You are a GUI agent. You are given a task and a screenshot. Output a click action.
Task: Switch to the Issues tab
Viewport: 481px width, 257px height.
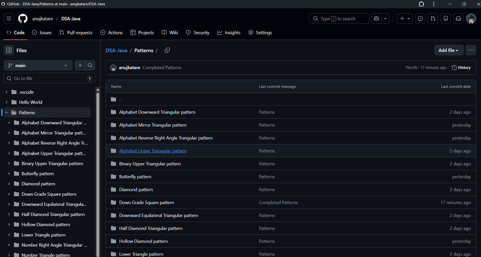[x=42, y=32]
